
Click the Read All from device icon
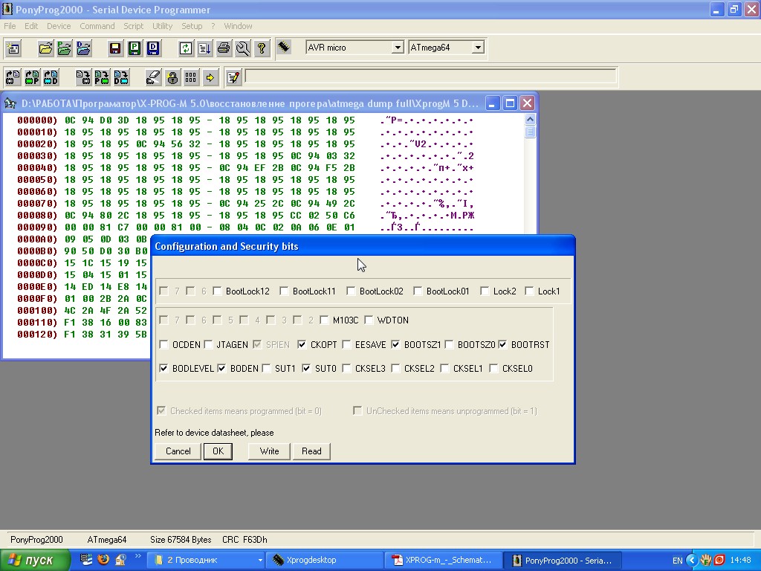point(13,77)
